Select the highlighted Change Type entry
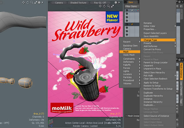 click(158, 40)
